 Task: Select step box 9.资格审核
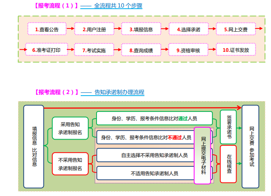point(188,50)
